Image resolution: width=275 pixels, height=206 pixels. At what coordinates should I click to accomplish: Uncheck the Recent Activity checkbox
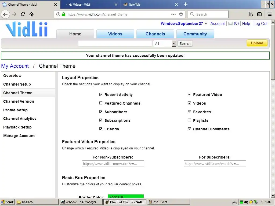pos(101,95)
